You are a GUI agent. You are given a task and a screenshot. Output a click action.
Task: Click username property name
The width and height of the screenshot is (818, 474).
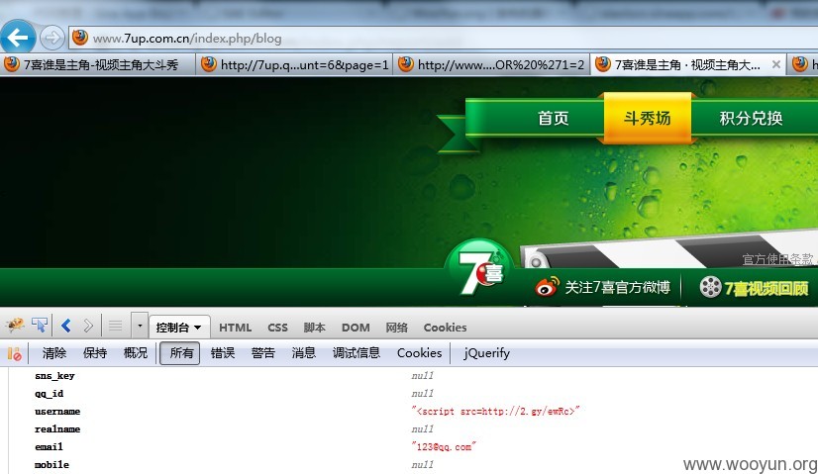(x=57, y=412)
